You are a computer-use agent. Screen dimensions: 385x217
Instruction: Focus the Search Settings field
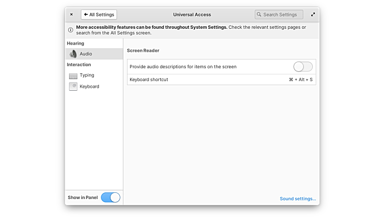(x=282, y=15)
